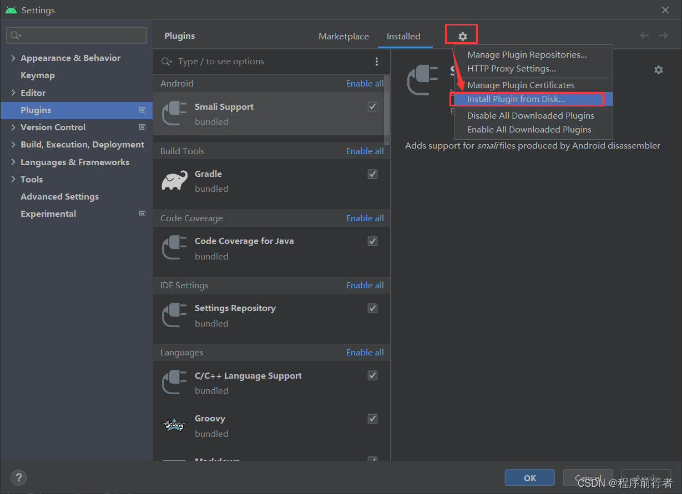The width and height of the screenshot is (682, 494).
Task: Select Plugins in the settings tree
Action: (77, 110)
